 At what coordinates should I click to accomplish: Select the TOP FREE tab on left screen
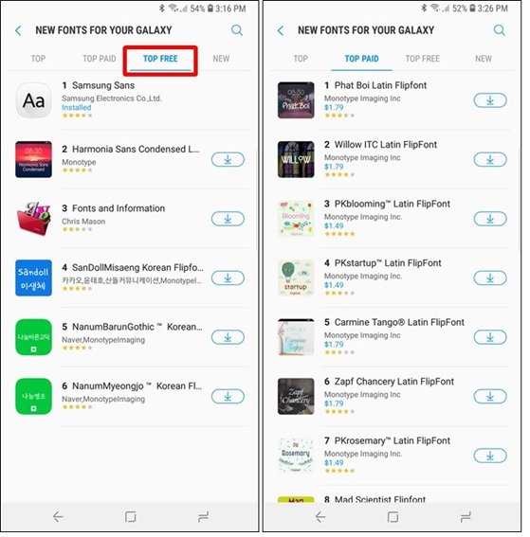coord(160,59)
